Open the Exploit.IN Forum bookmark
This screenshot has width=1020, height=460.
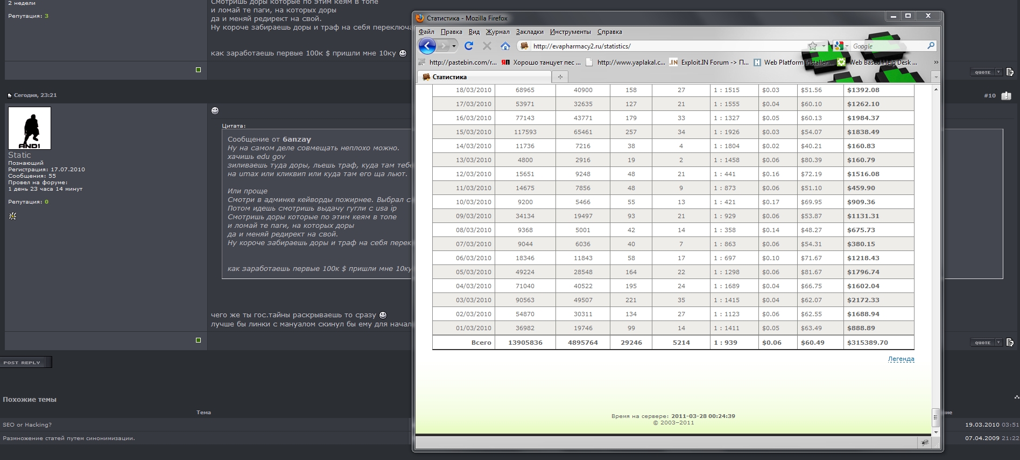click(x=709, y=62)
